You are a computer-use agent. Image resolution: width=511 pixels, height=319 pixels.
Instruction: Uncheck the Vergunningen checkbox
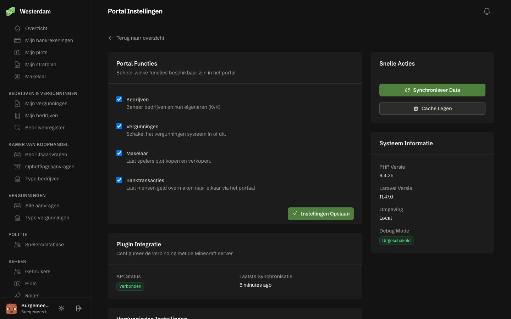click(119, 126)
